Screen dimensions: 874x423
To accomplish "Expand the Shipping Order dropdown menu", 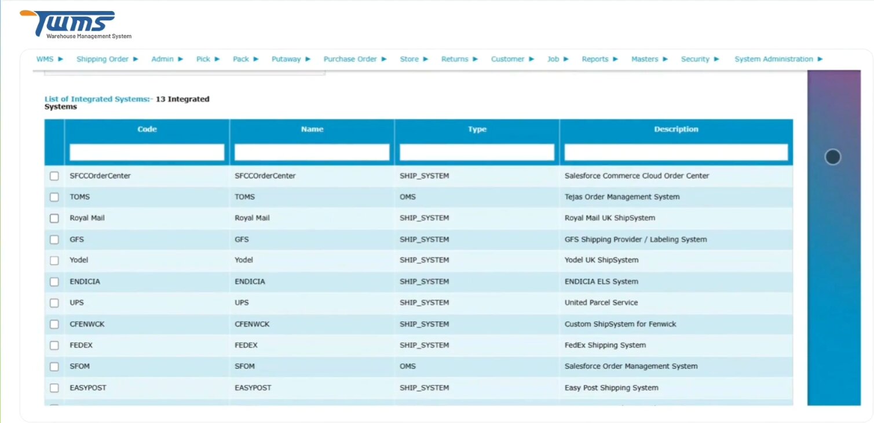I will click(107, 59).
